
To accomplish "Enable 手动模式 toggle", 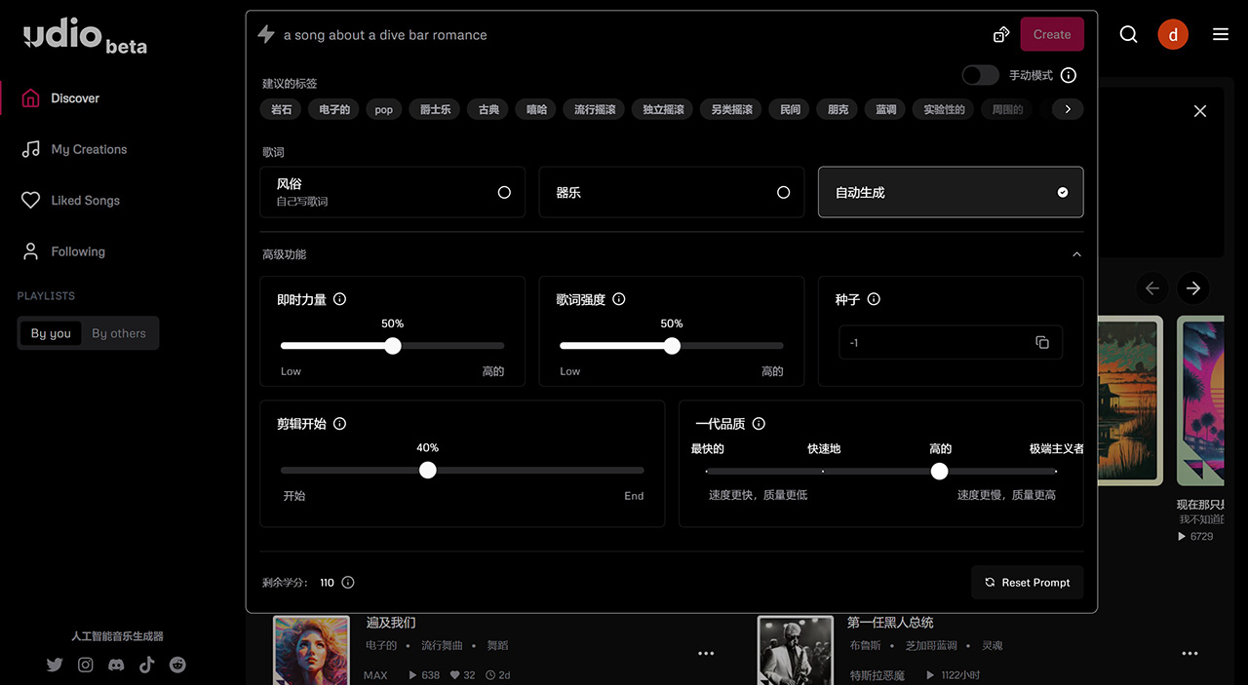I will click(x=980, y=75).
